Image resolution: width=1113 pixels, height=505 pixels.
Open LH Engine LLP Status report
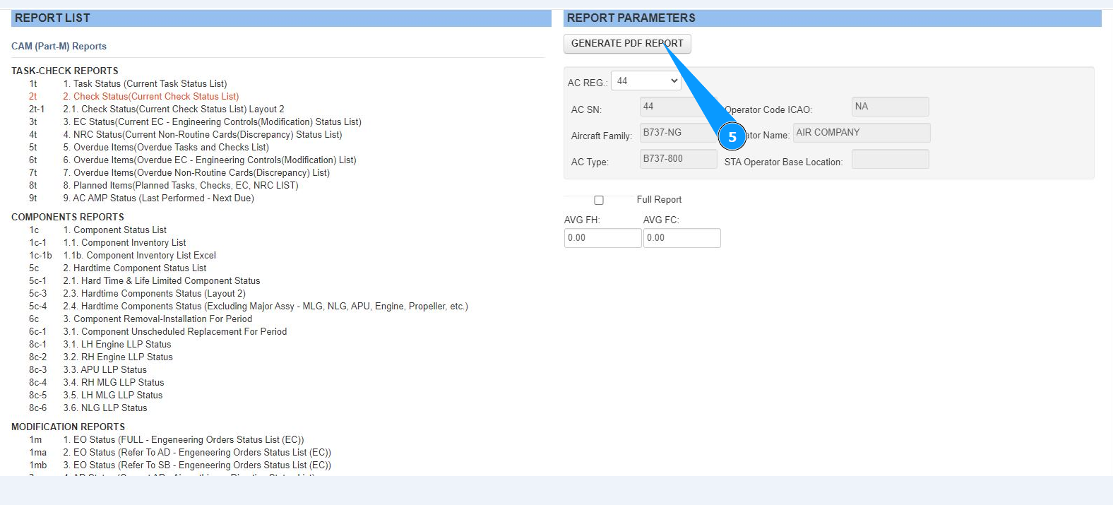[x=117, y=345]
